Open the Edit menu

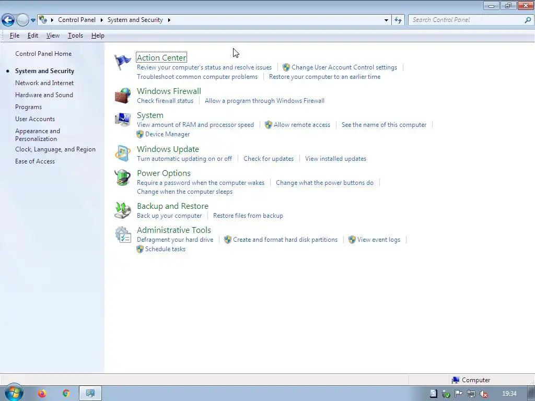[x=33, y=36]
